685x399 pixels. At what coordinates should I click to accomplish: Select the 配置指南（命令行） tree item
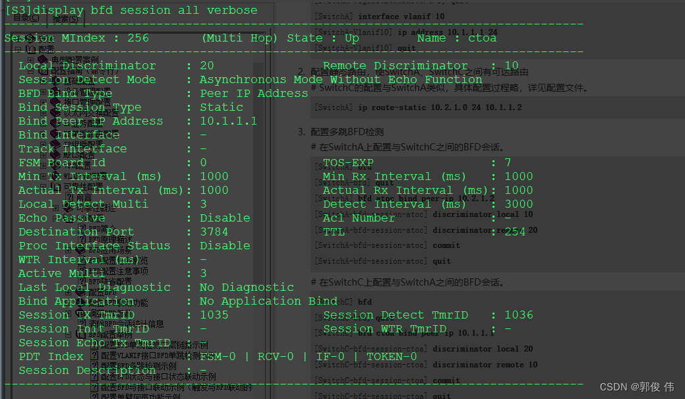(85, 71)
